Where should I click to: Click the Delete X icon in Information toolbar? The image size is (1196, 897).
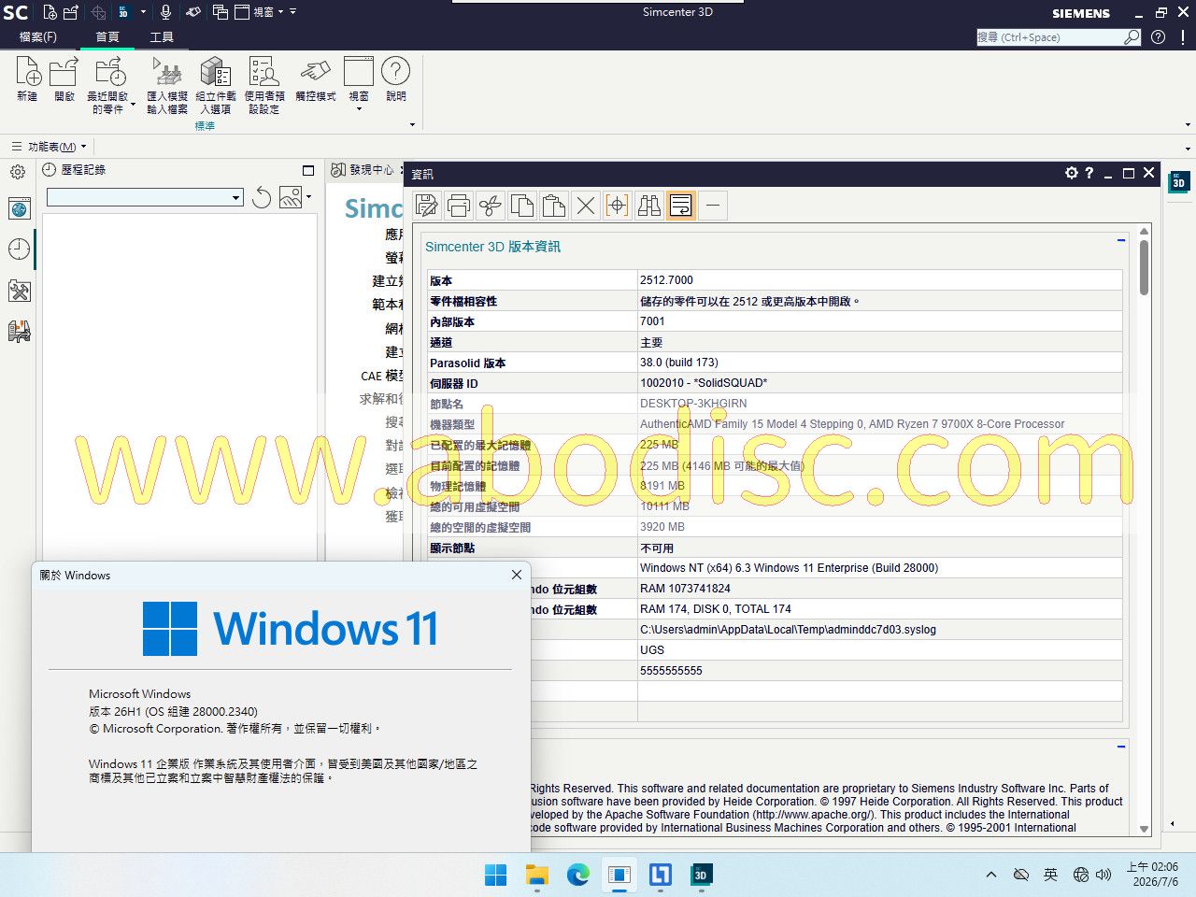[x=586, y=206]
